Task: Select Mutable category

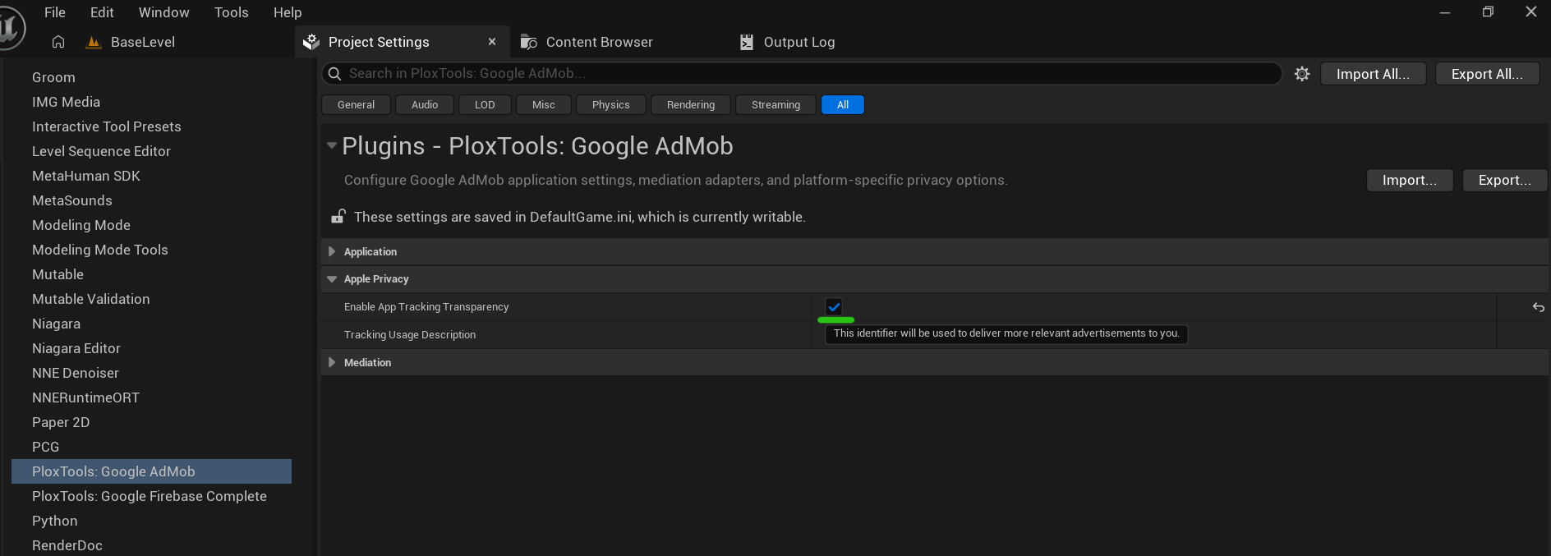Action: (x=58, y=274)
